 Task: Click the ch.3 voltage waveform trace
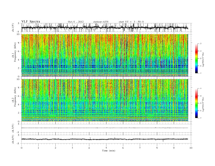105,128
